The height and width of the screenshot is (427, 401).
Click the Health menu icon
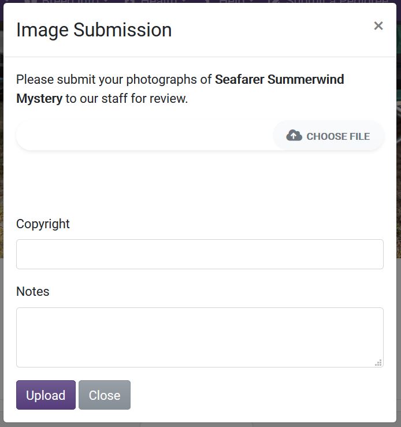pos(130,2)
